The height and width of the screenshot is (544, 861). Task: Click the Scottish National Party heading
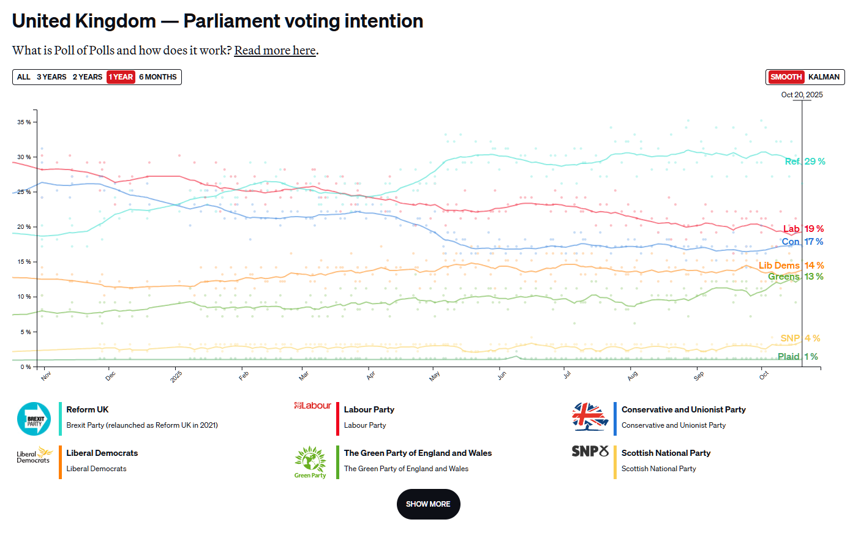pos(666,453)
